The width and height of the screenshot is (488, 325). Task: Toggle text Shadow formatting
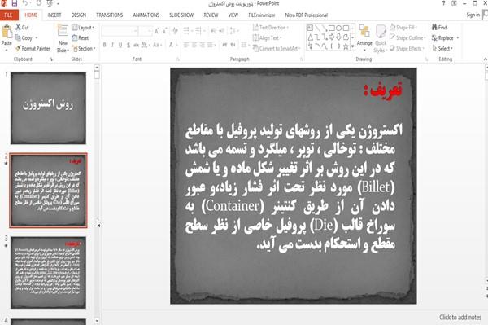[x=129, y=45]
